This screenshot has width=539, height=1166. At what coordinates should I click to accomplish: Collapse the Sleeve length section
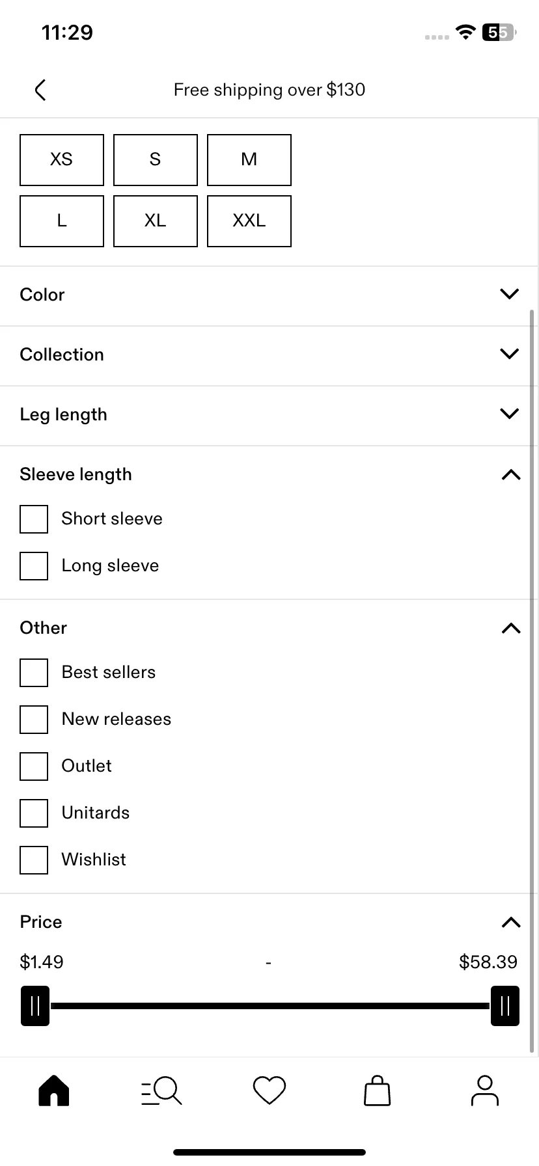pos(511,475)
